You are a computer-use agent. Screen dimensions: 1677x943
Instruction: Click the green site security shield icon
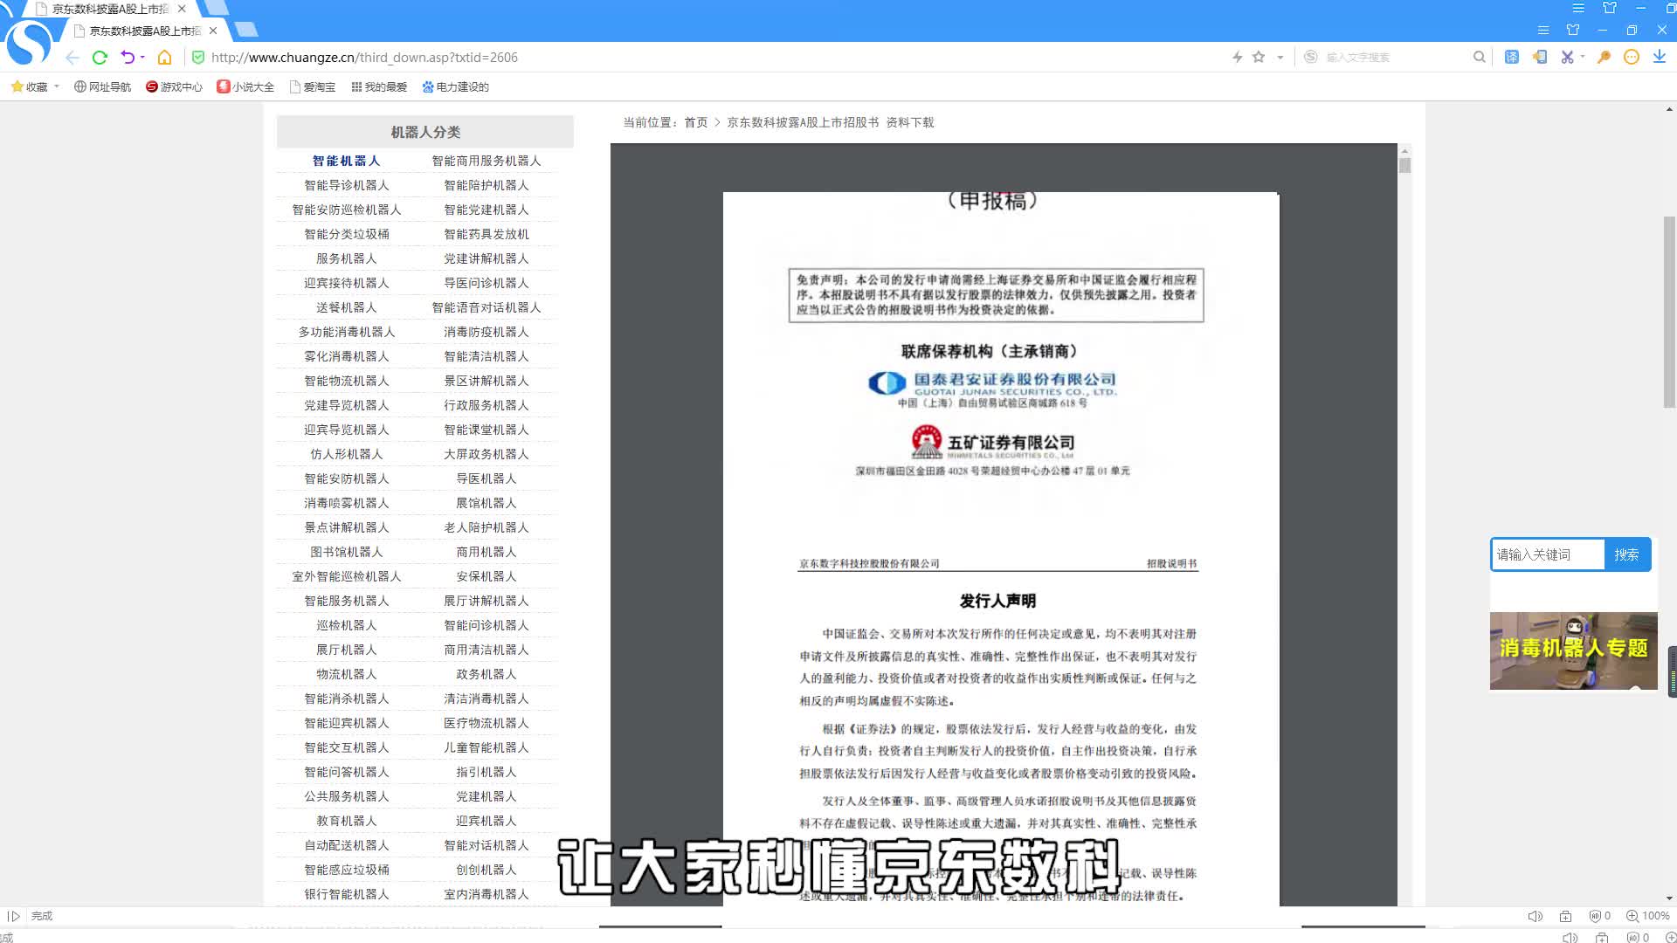pyautogui.click(x=198, y=58)
